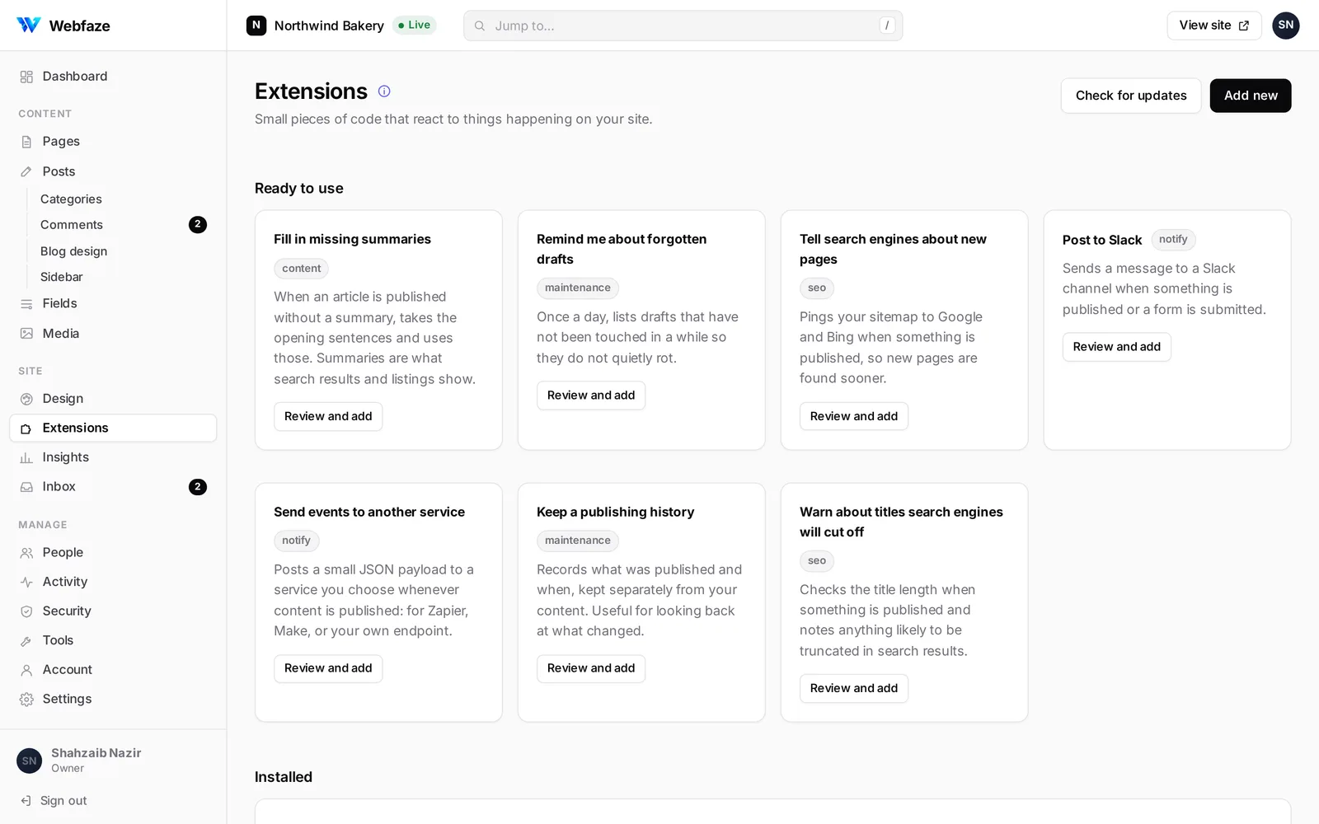This screenshot has height=824, width=1319.
Task: Click the Design palette icon
Action: pyautogui.click(x=26, y=399)
